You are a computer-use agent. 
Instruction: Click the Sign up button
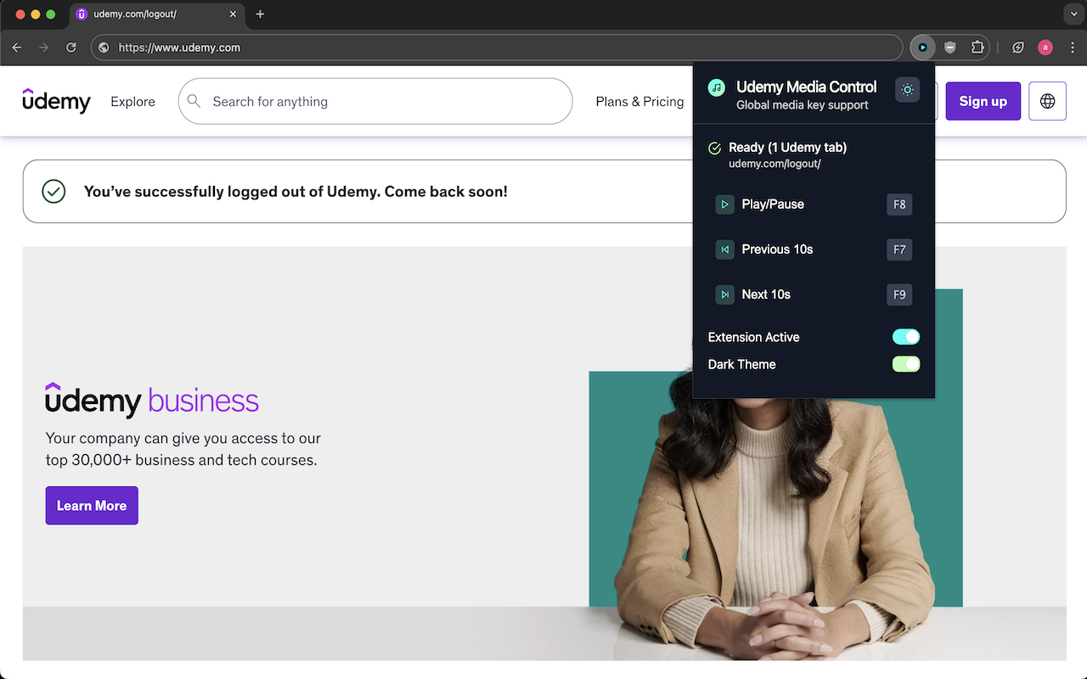tap(983, 101)
